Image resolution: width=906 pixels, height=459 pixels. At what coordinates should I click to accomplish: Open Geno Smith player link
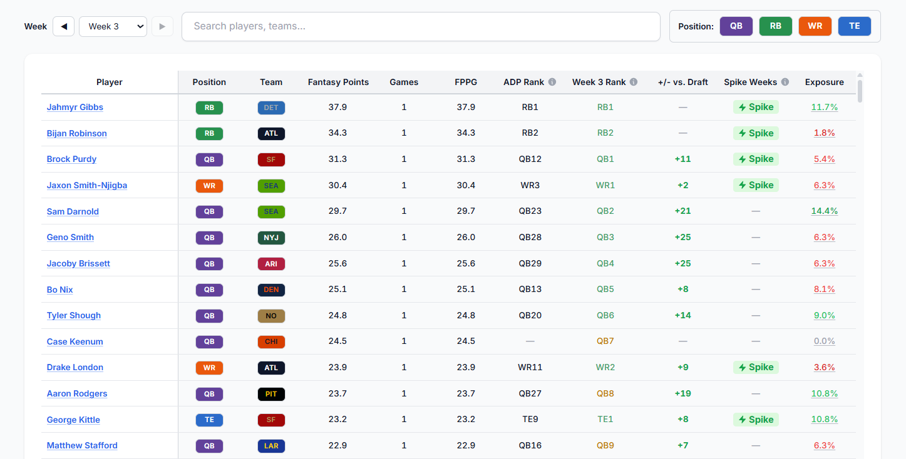70,237
